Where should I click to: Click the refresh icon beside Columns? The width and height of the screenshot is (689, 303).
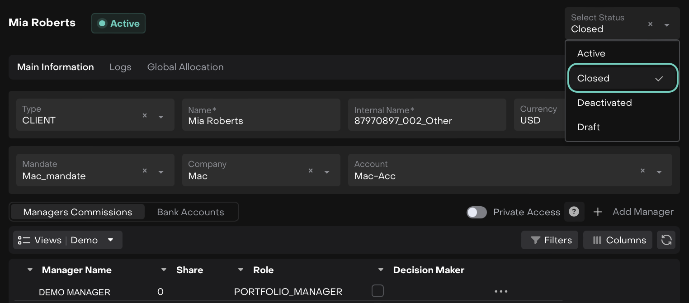click(x=666, y=240)
